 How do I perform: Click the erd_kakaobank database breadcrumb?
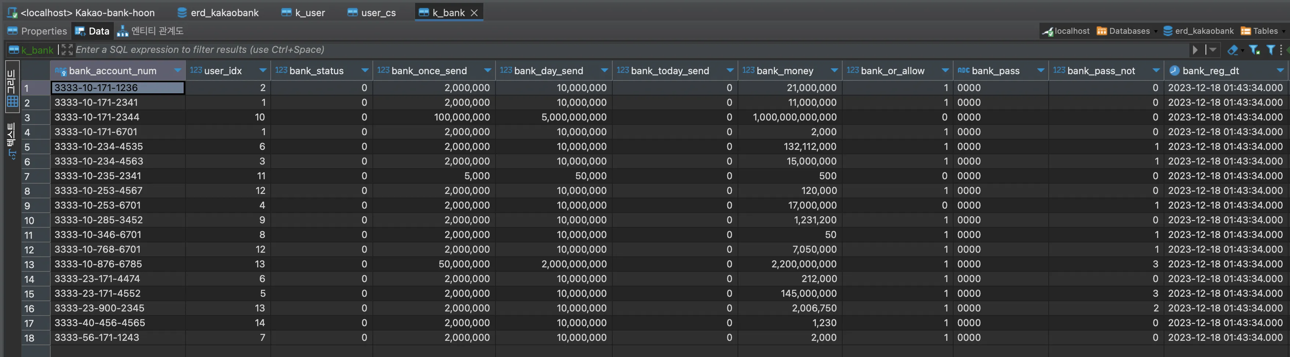[1199, 31]
